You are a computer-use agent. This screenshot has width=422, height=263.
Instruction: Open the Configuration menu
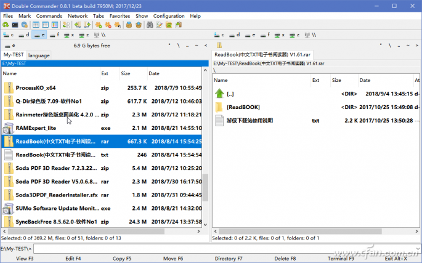coord(169,16)
